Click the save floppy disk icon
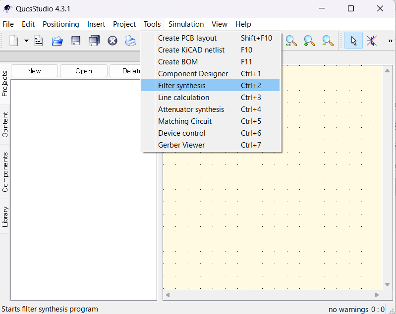Viewport: 396px width, 314px height. coord(76,41)
